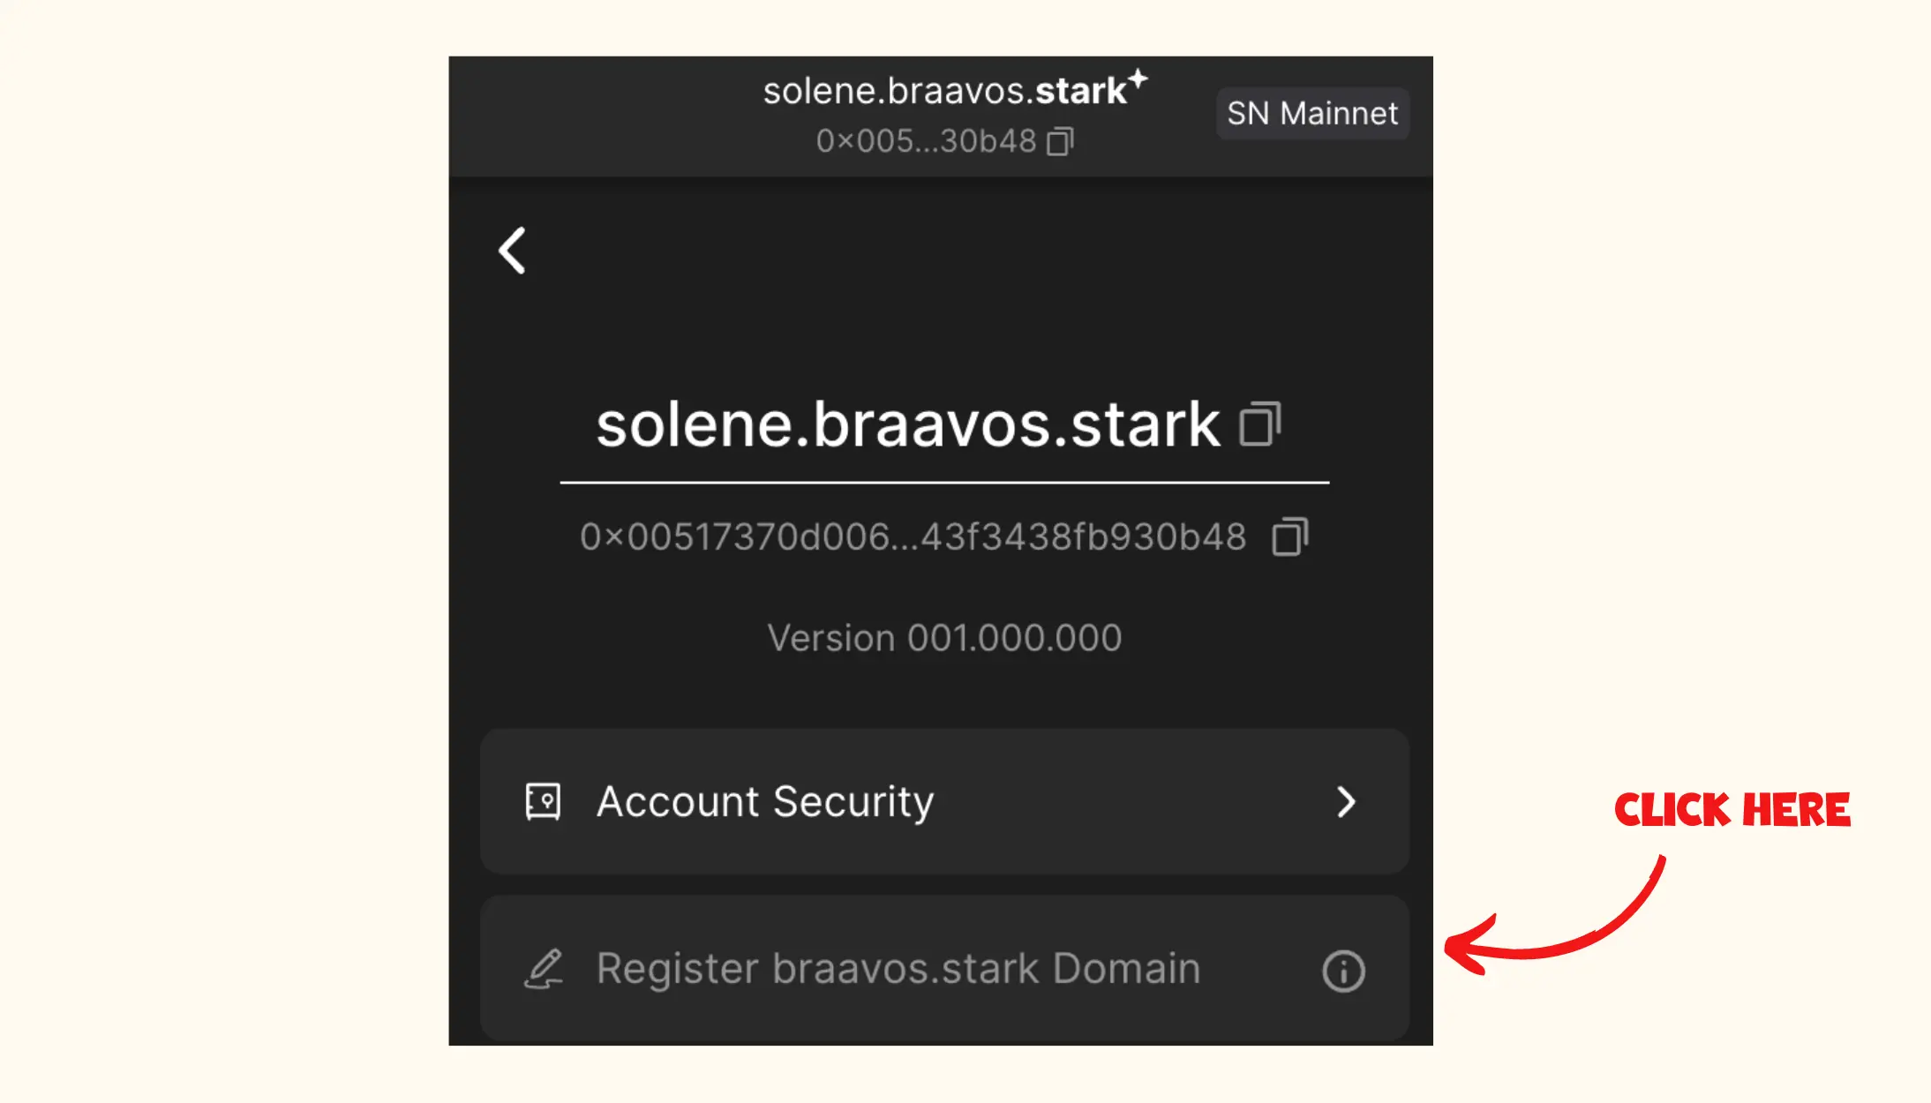Click the red CLICK HERE annotation text
The height and width of the screenshot is (1103, 1931).
pos(1732,809)
